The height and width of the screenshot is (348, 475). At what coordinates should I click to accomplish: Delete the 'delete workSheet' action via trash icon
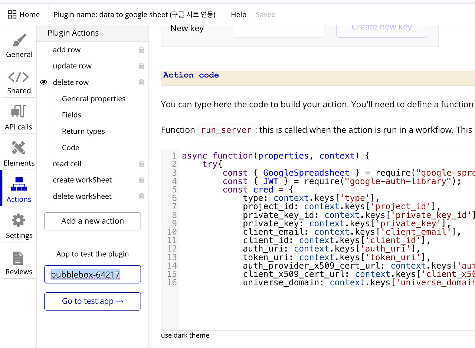coord(141,196)
